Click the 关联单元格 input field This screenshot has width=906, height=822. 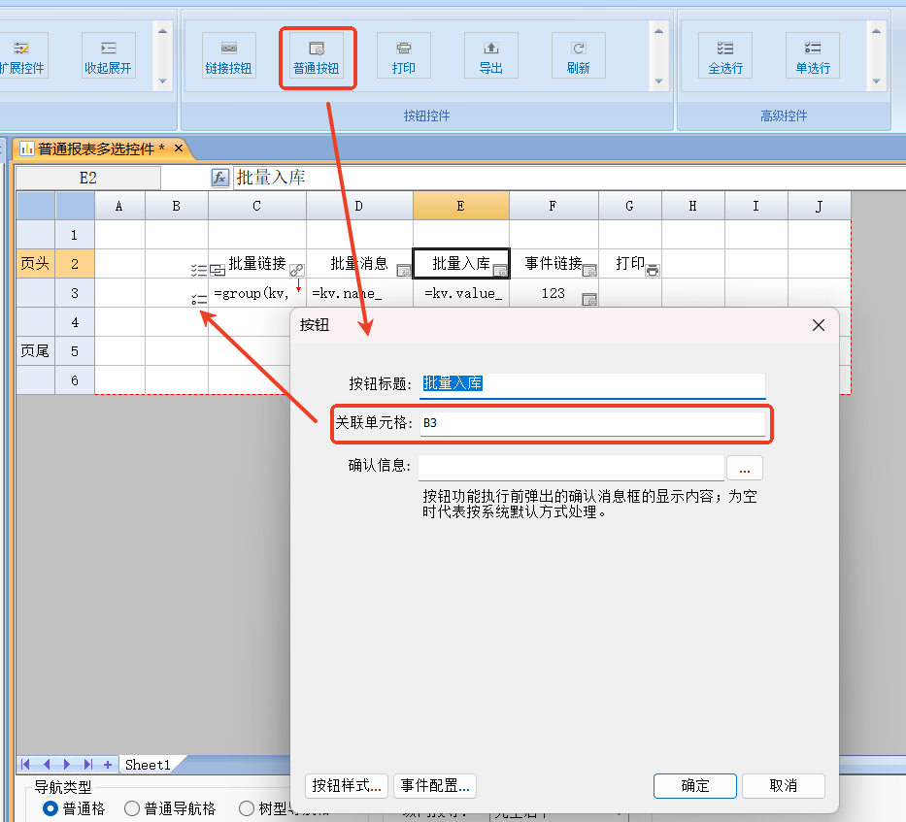pyautogui.click(x=592, y=424)
